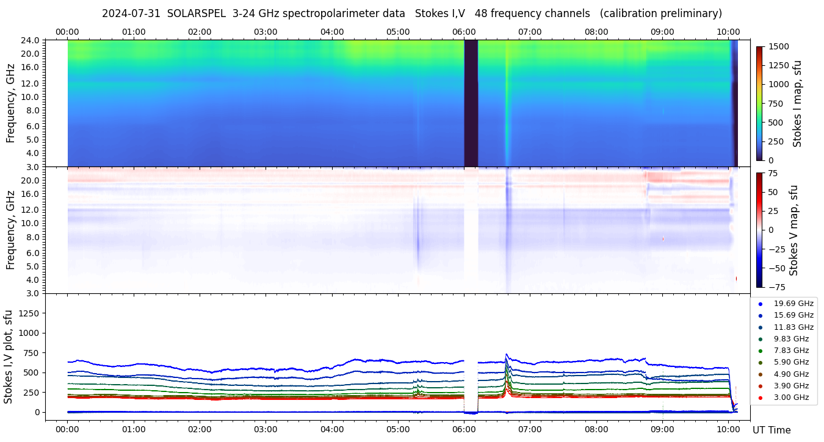Click the dark data gap in Stokes I map
Image resolution: width=824 pixels, height=442 pixels.
(x=471, y=103)
